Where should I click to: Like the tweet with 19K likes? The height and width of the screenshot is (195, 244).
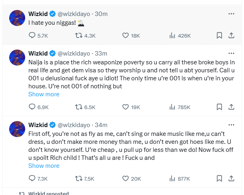click(x=126, y=107)
